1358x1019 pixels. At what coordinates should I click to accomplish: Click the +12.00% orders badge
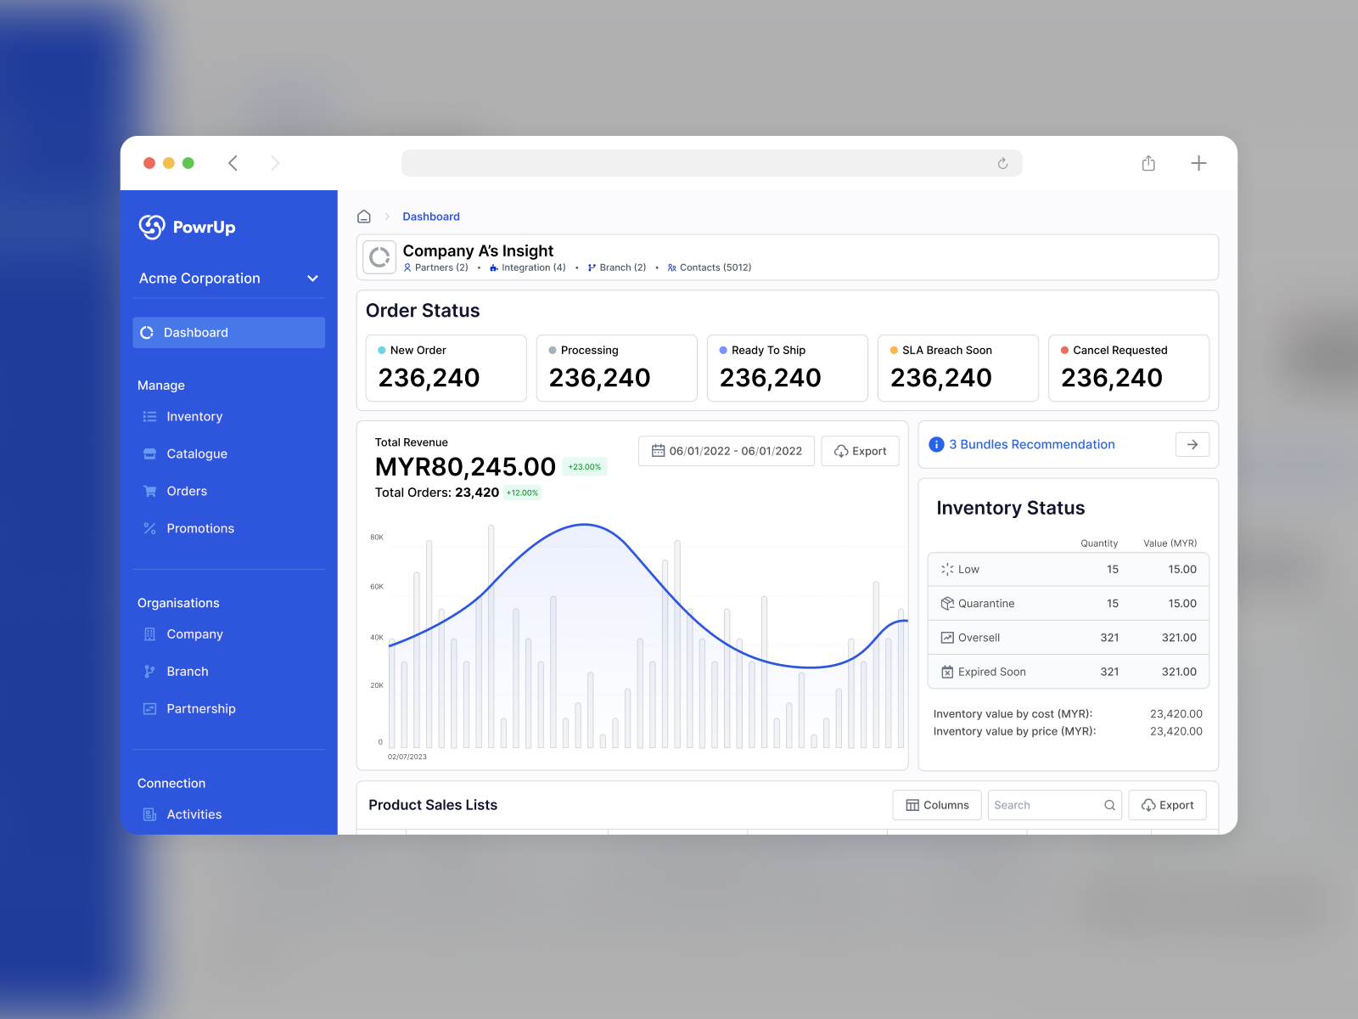click(522, 493)
